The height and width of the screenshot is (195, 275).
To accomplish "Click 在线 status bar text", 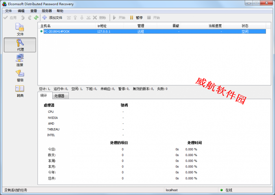I will point(229,190).
